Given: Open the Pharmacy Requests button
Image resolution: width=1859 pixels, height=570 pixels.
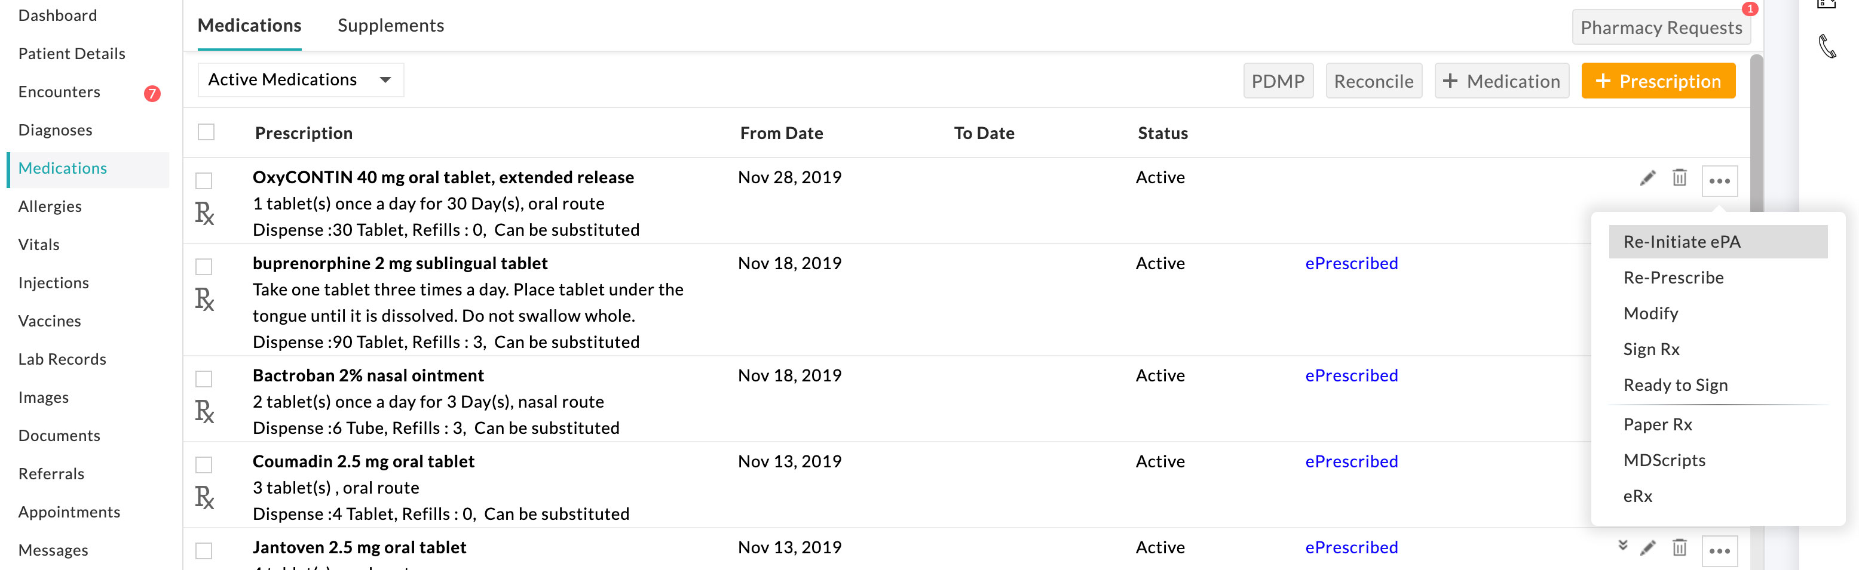Looking at the screenshot, I should coord(1661,28).
